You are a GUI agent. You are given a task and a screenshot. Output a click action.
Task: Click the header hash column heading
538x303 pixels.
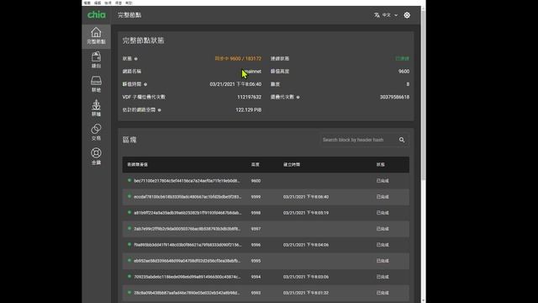point(137,165)
